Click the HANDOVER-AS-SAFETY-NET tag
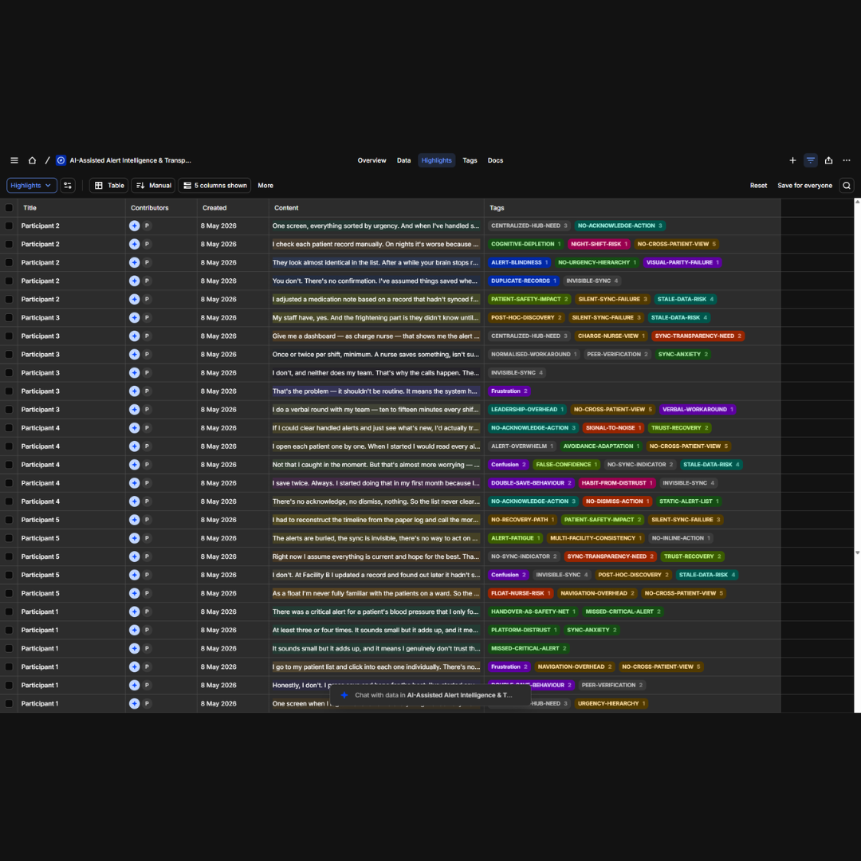This screenshot has width=861, height=861. [x=533, y=611]
